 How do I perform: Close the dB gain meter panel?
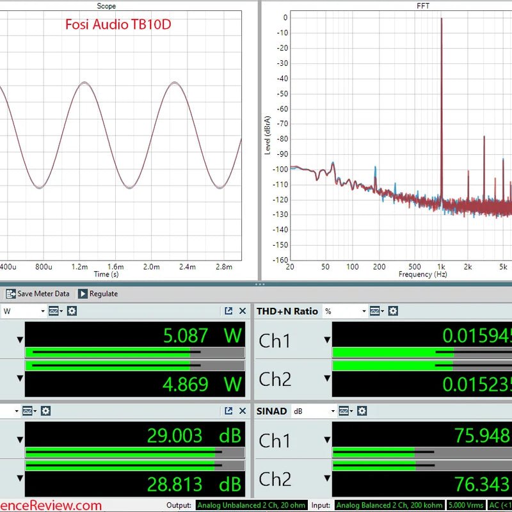click(x=243, y=411)
